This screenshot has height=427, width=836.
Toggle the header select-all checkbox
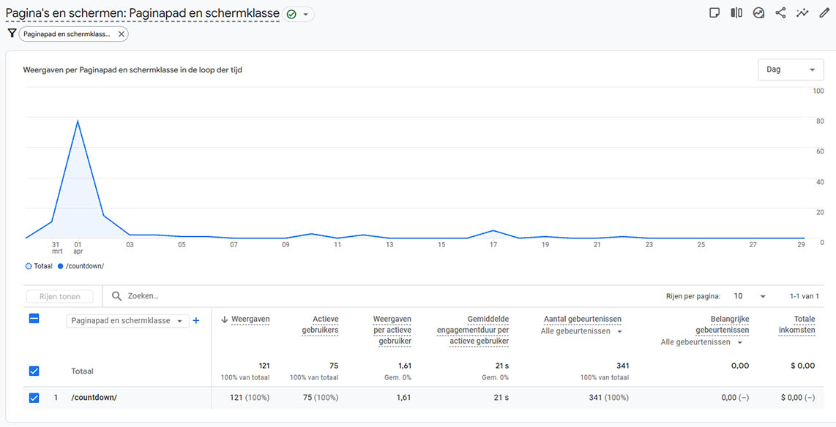[x=34, y=319]
